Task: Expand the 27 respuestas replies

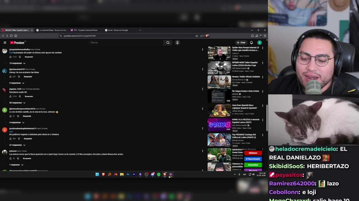Action: (x=17, y=145)
